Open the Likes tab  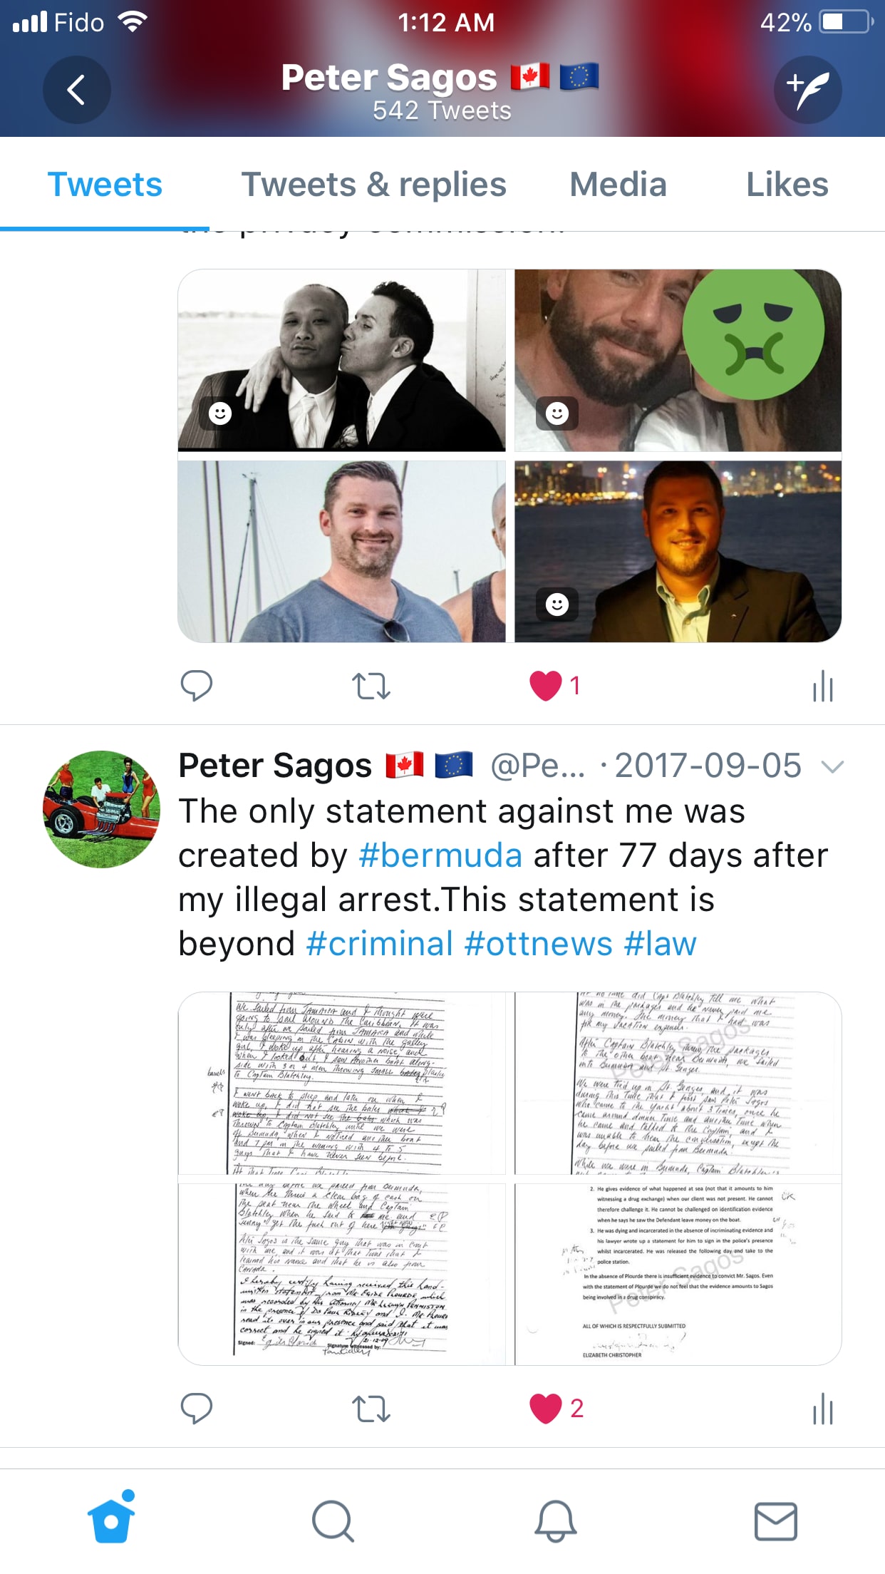coord(787,185)
